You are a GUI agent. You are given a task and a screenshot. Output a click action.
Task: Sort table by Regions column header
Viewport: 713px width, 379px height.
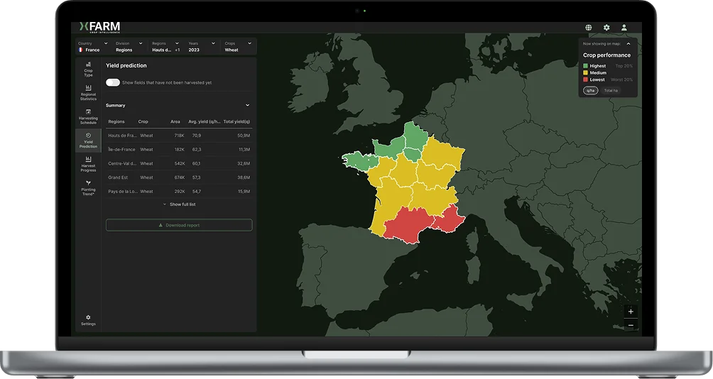(116, 121)
